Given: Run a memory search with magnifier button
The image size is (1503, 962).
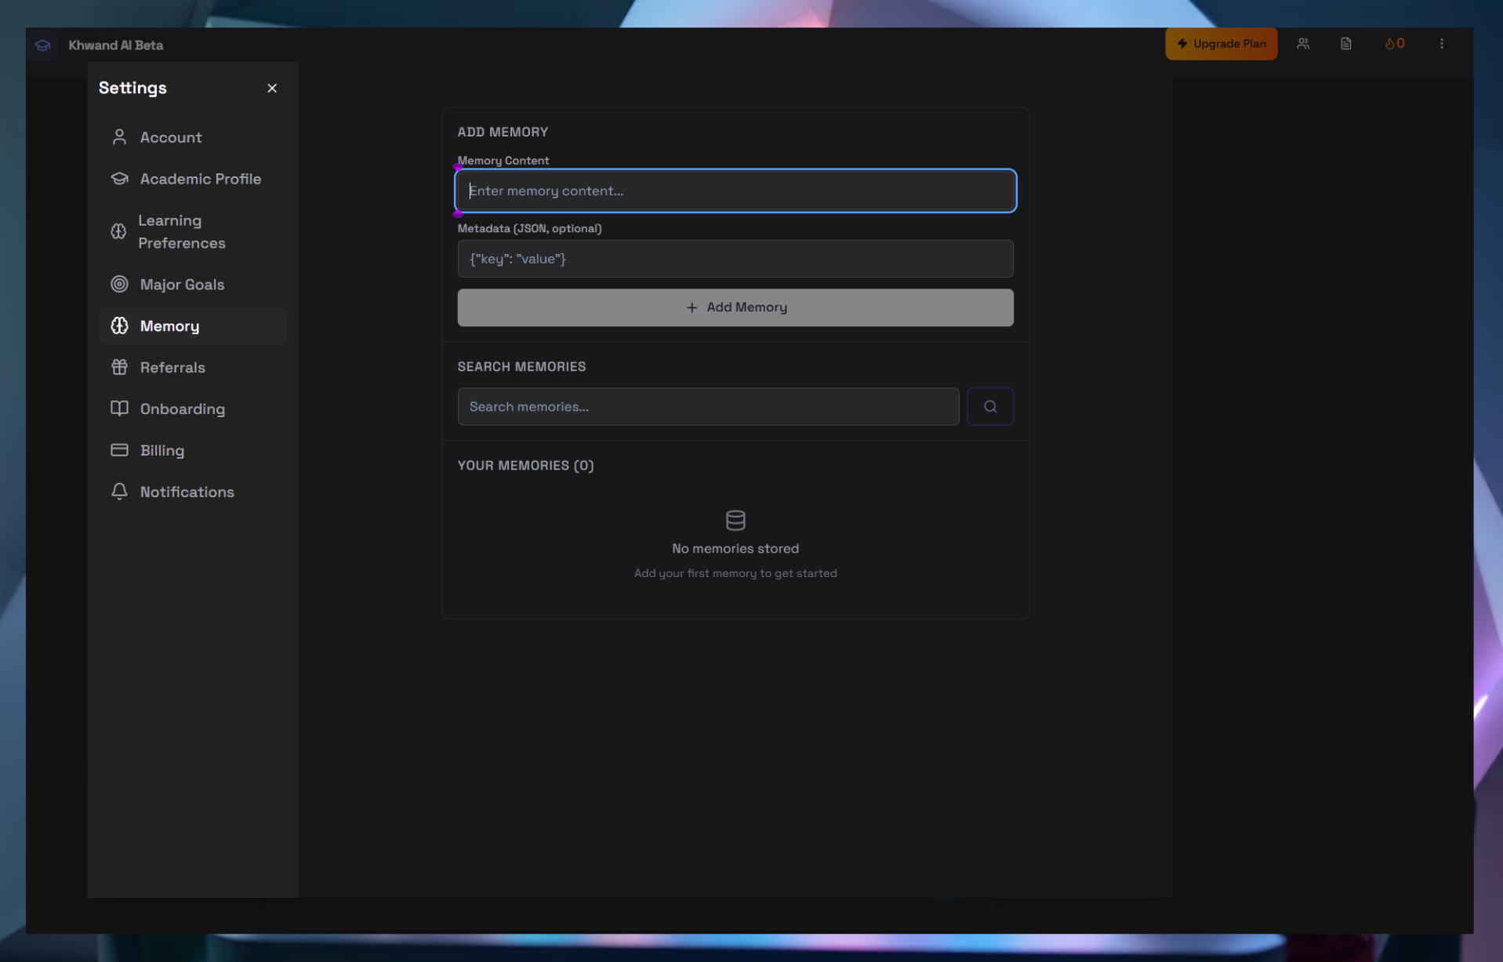Looking at the screenshot, I should pos(990,406).
